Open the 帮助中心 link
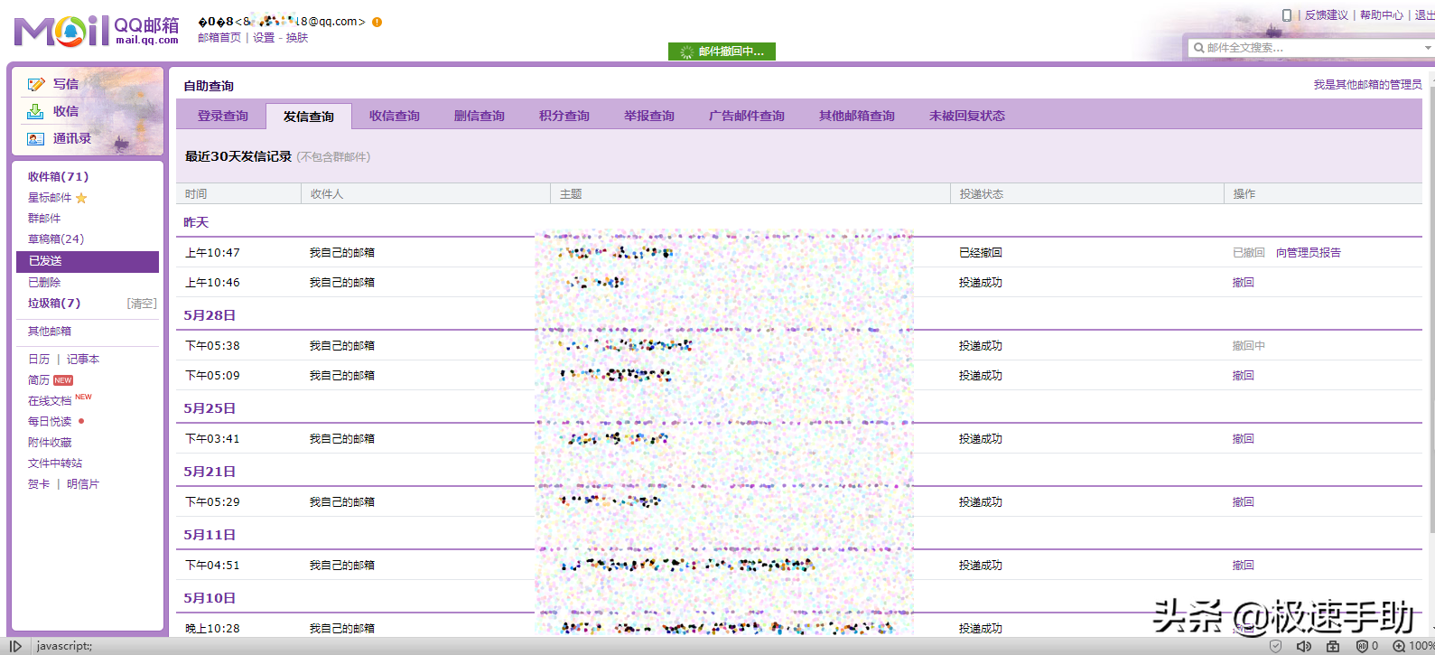Screen dimensions: 1435x655 1382,15
